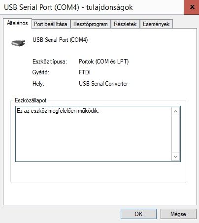Click the USB Serial Port (COM4) device name heading

click(x=60, y=40)
